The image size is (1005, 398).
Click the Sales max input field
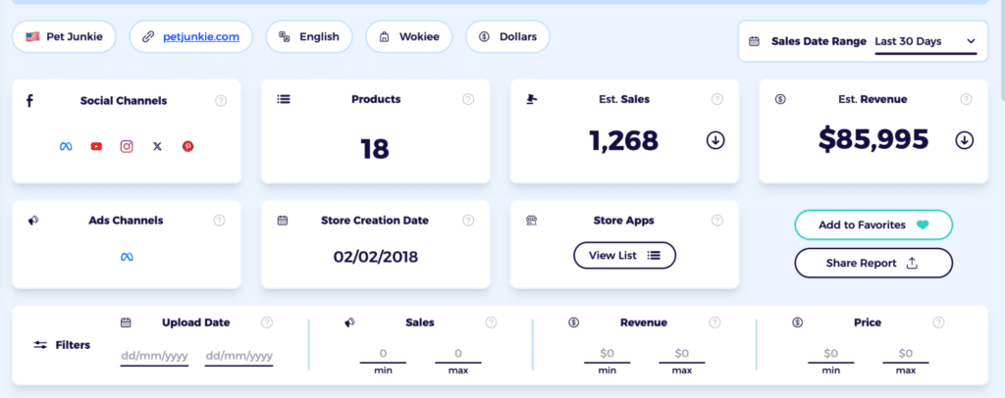coord(458,354)
